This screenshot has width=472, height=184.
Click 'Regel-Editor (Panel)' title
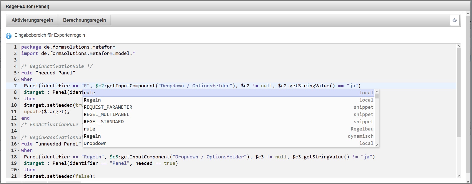pyautogui.click(x=27, y=6)
